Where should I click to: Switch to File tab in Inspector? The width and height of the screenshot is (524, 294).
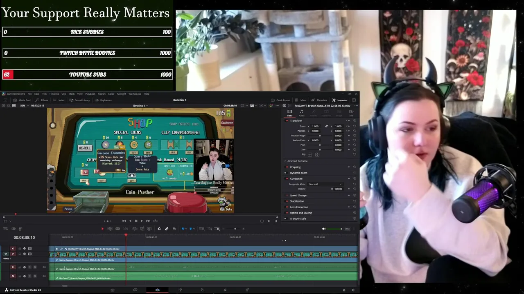(x=351, y=113)
